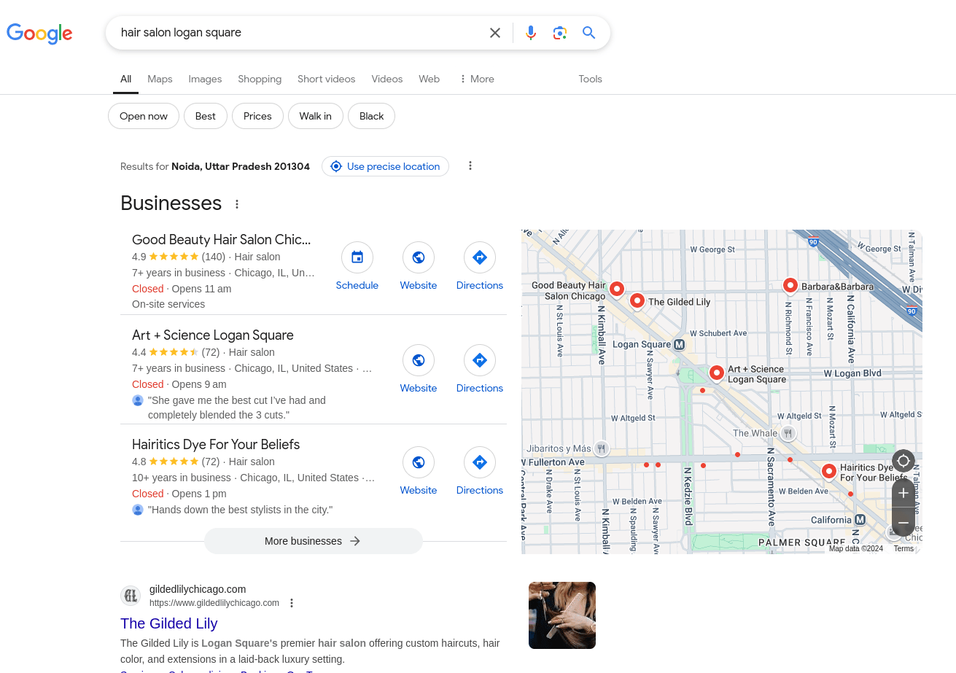Open The Gilded Lily website link
Image resolution: width=956 pixels, height=673 pixels.
(x=168, y=623)
